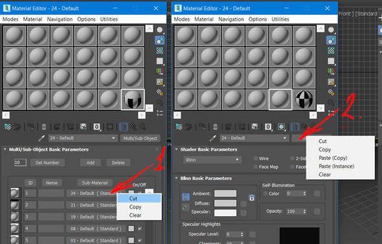
Task: Choose Copy in the sub-material context menu
Action: tap(139, 207)
